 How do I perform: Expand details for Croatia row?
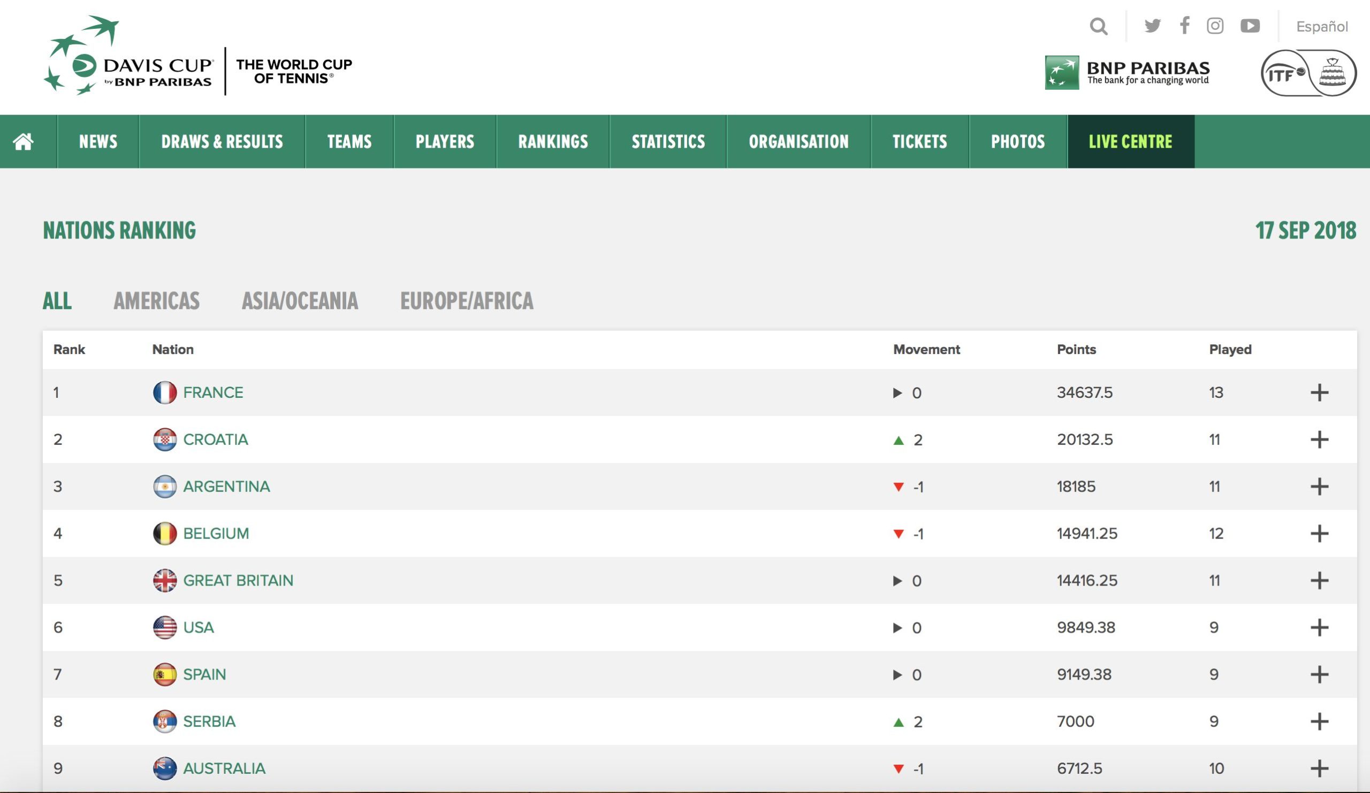coord(1319,440)
